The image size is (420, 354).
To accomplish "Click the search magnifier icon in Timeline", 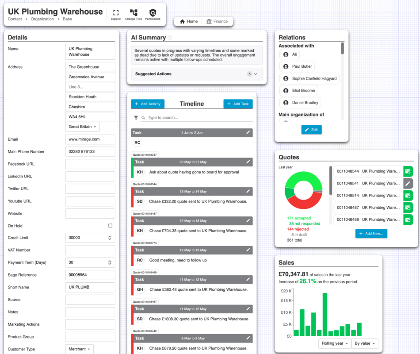I will 143,118.
